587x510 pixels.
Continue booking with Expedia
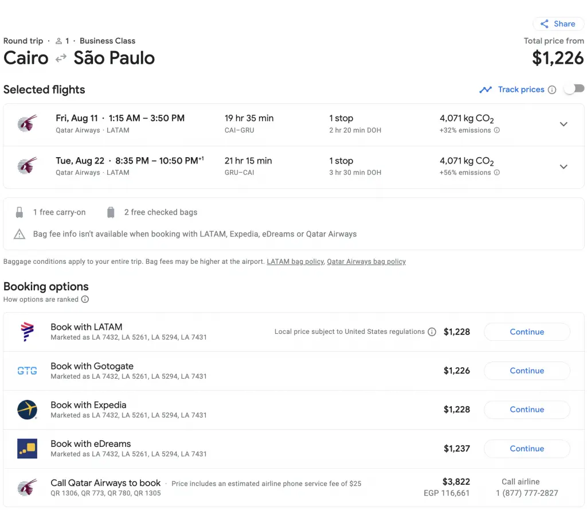pos(527,410)
